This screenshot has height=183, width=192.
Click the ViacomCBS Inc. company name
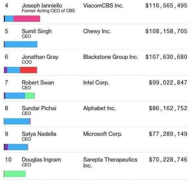click(x=103, y=6)
